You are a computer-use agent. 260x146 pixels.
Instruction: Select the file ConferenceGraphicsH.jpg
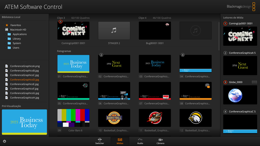click(x=24, y=98)
